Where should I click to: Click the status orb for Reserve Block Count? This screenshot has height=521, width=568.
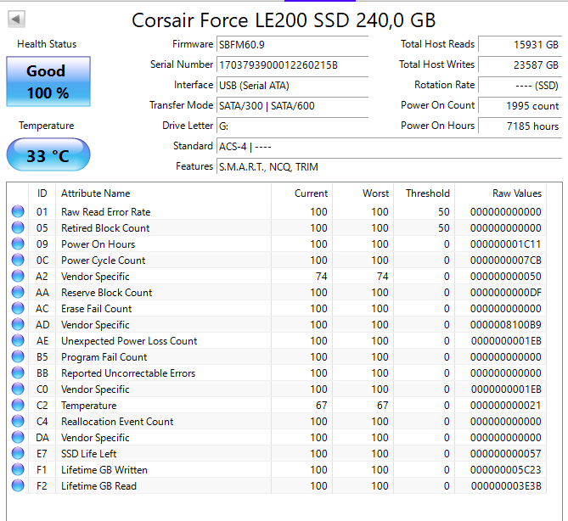coord(18,293)
